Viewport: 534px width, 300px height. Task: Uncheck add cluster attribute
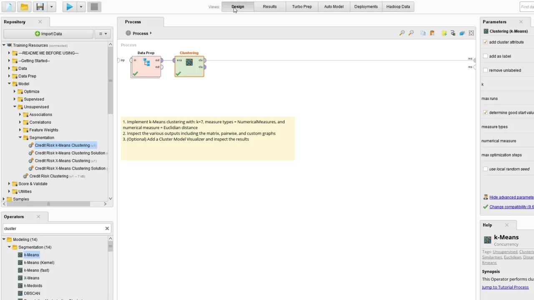click(x=485, y=42)
